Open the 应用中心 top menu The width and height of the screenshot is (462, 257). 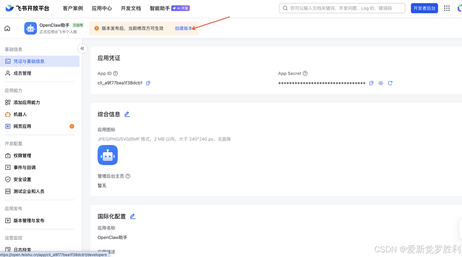click(x=102, y=8)
